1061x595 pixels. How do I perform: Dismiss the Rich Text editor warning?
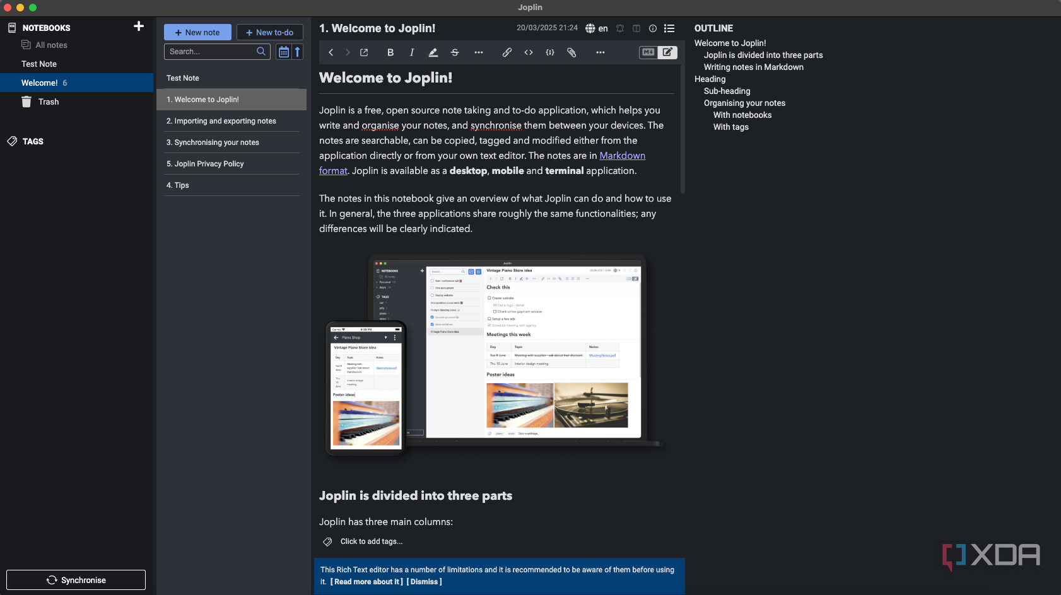pos(424,582)
